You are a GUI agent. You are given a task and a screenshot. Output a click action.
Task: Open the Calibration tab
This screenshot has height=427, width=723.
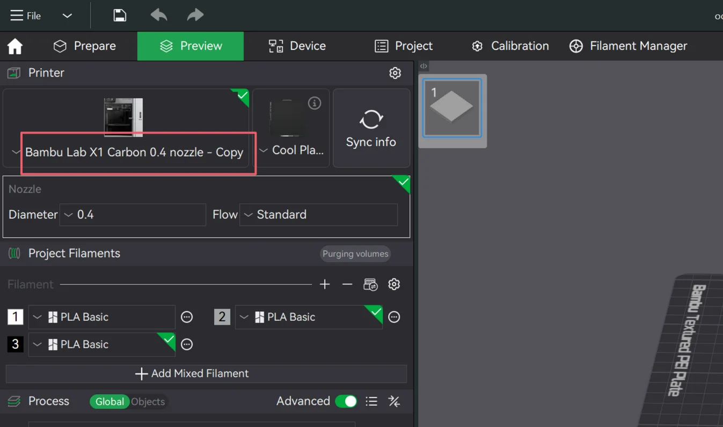click(510, 46)
